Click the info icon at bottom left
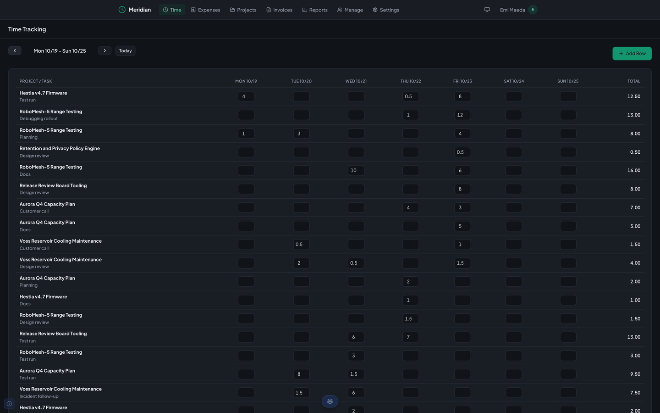 coord(9,404)
